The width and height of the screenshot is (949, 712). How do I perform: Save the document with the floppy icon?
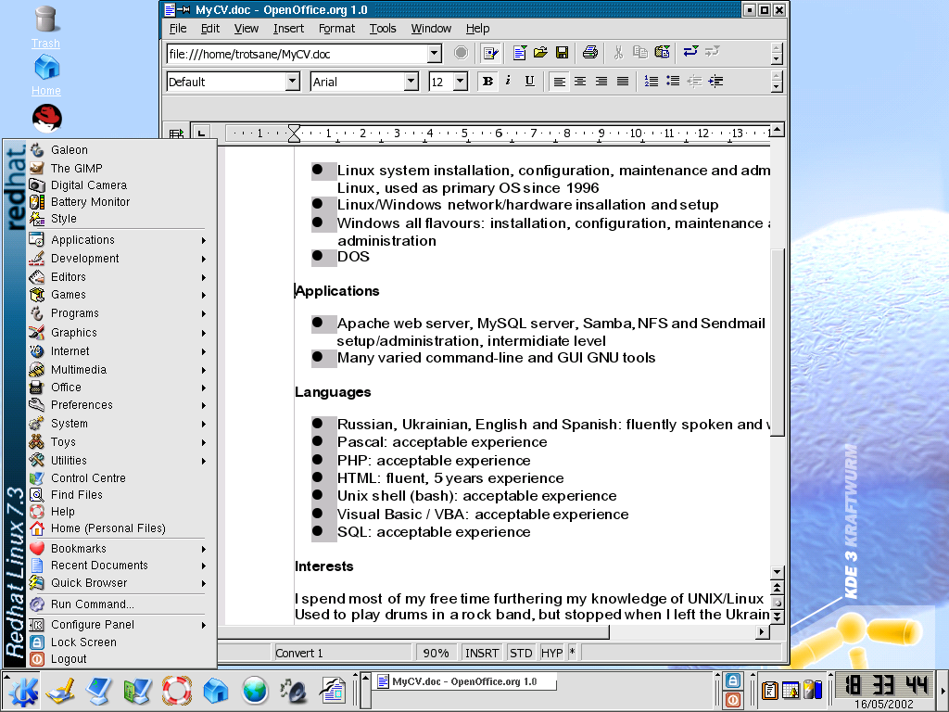coord(563,53)
